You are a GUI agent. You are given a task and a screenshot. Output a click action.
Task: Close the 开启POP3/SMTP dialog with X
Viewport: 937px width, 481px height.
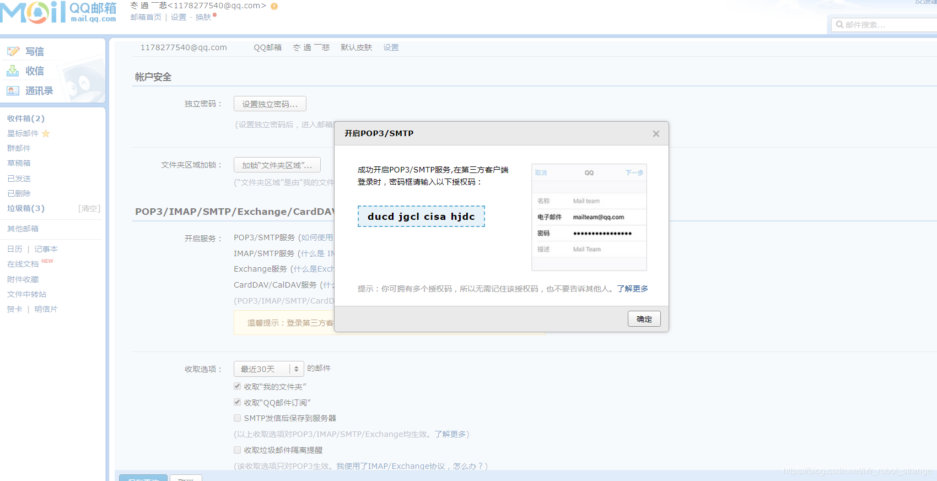pyautogui.click(x=656, y=134)
